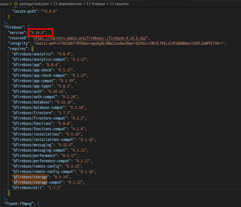Click "@firebase/database-compat" key
The image size is (241, 207).
38,107
